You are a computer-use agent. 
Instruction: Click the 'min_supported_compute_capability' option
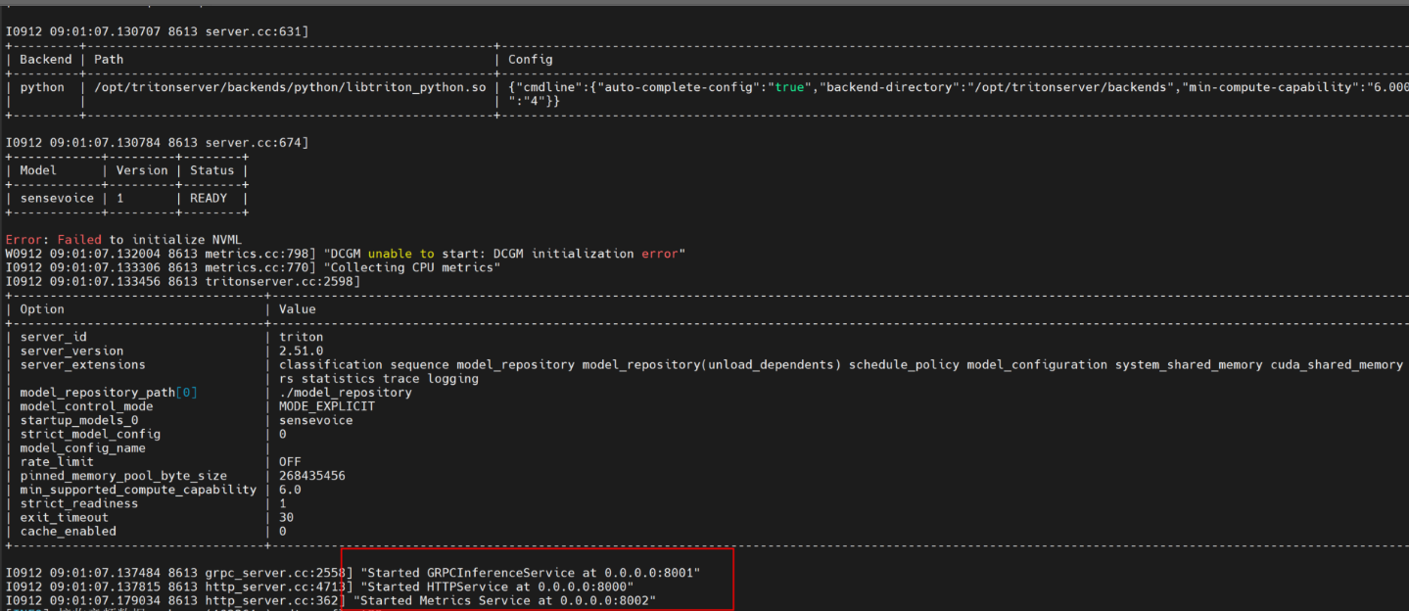(138, 490)
